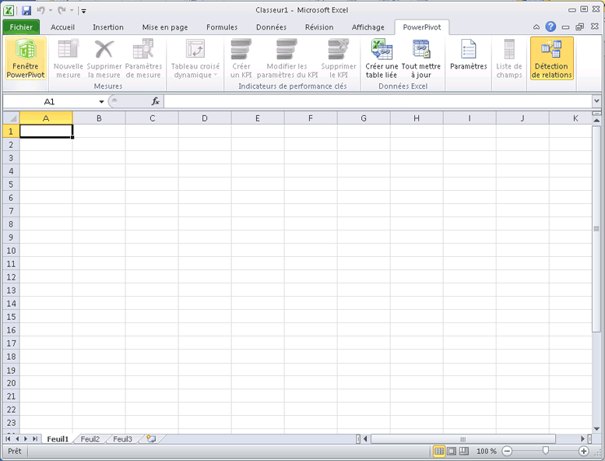Select row 10 header
605x461 pixels.
coord(11,251)
